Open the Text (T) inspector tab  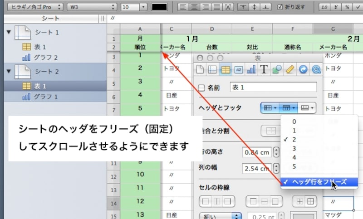tap(264, 69)
